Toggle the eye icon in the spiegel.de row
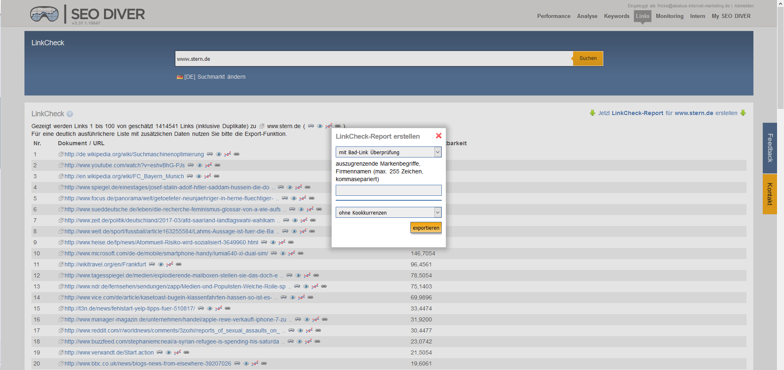The image size is (784, 370). tap(290, 187)
